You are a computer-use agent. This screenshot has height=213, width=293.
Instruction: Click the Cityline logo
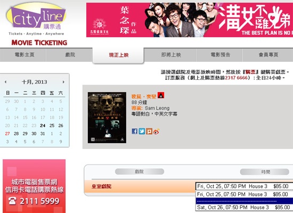36,19
